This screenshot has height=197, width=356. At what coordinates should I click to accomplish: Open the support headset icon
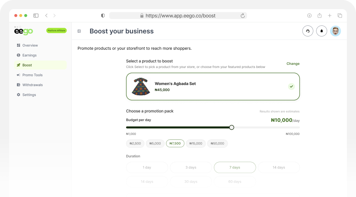pyautogui.click(x=308, y=31)
